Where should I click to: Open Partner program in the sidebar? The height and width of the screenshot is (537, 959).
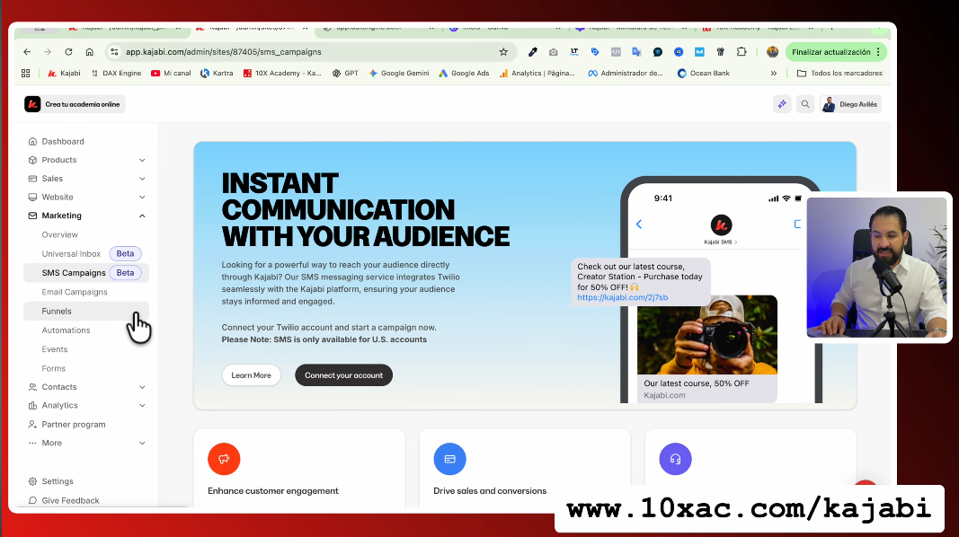coord(74,425)
